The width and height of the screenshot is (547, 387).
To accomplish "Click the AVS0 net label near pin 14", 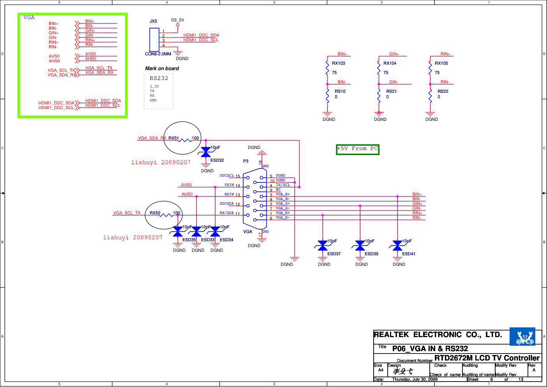I will coord(187,185).
